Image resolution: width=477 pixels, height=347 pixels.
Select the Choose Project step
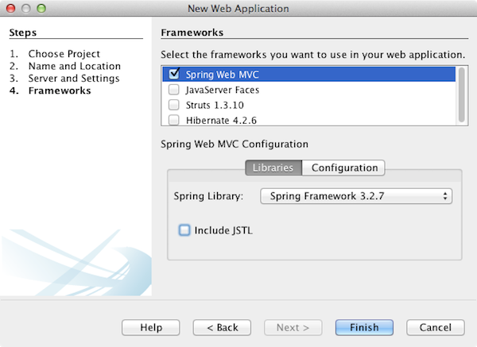click(64, 54)
